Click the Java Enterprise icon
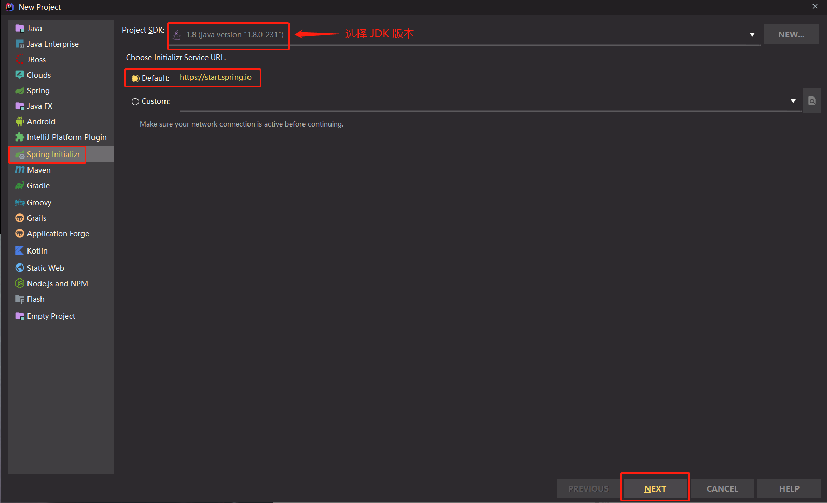The width and height of the screenshot is (827, 503). [20, 44]
